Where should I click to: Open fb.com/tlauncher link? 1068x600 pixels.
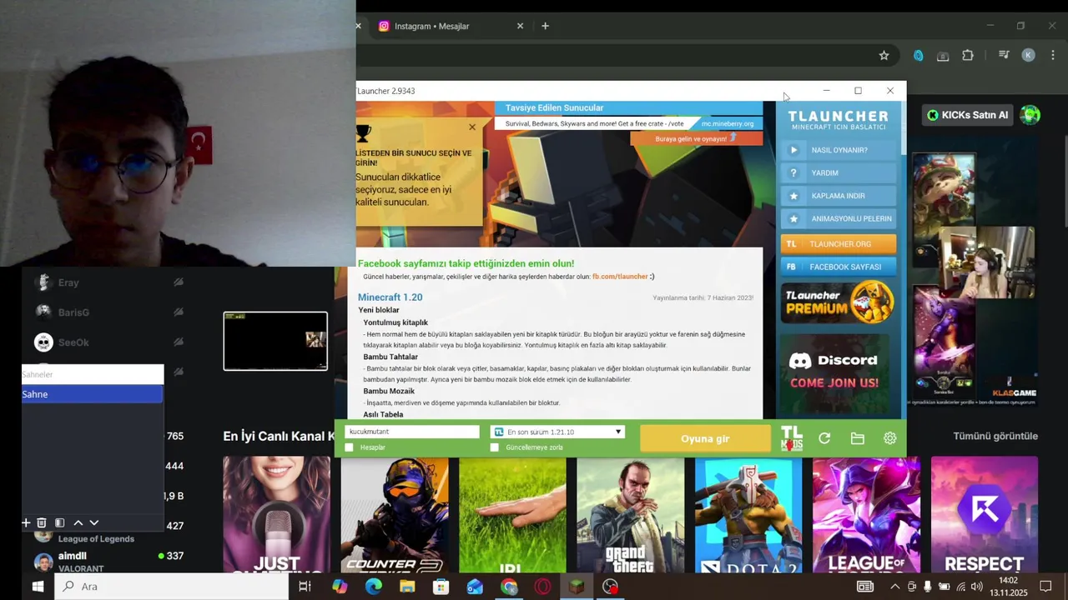tap(620, 277)
